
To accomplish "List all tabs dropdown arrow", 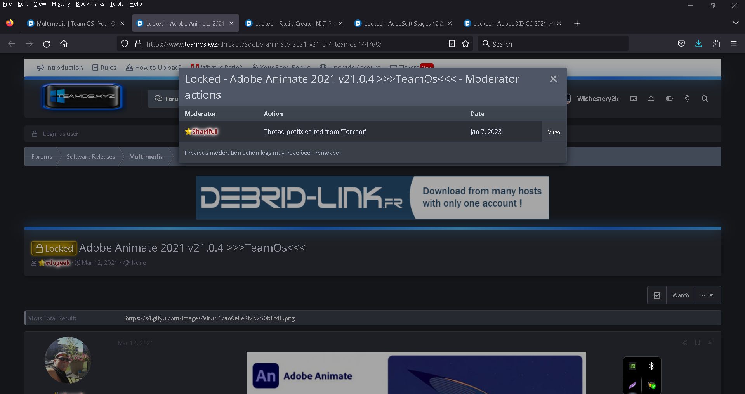I will point(735,23).
